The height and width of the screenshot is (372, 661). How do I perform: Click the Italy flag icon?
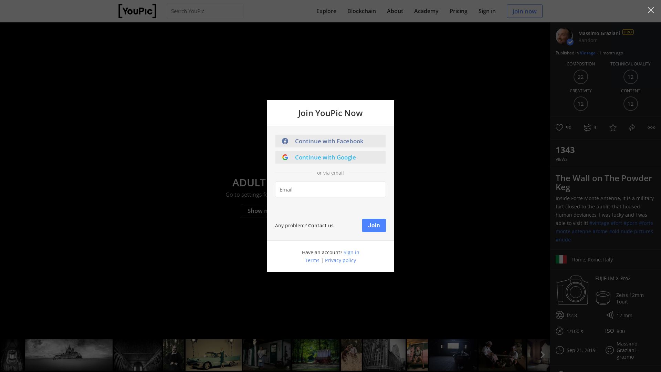pyautogui.click(x=561, y=260)
